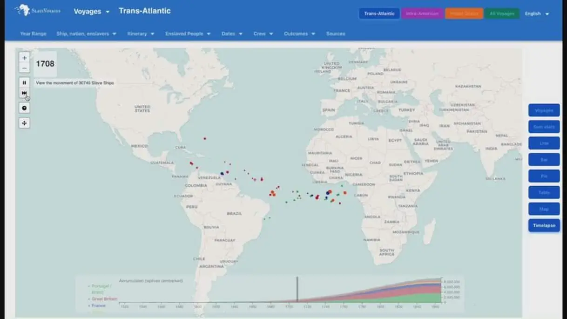This screenshot has height=319, width=567.
Task: Open the Year Range filter
Action: (33, 34)
